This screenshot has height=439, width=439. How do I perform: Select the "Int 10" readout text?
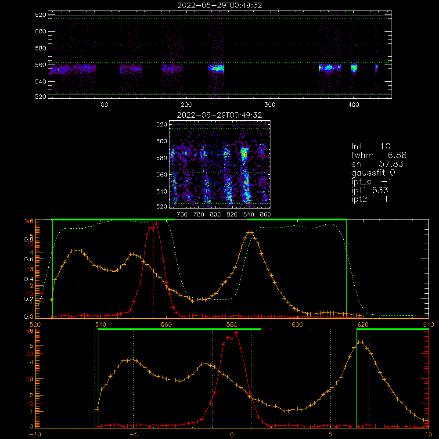click(371, 146)
